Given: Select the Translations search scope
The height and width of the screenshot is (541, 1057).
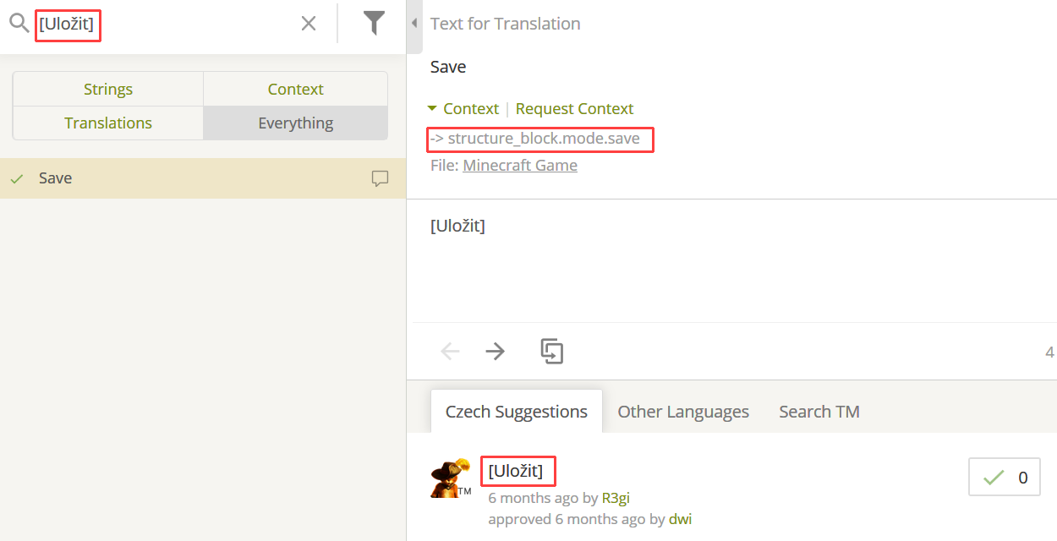Looking at the screenshot, I should click(x=108, y=123).
